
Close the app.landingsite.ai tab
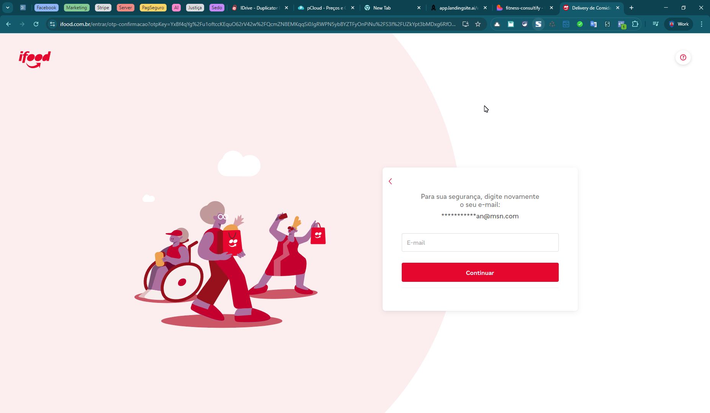(485, 8)
